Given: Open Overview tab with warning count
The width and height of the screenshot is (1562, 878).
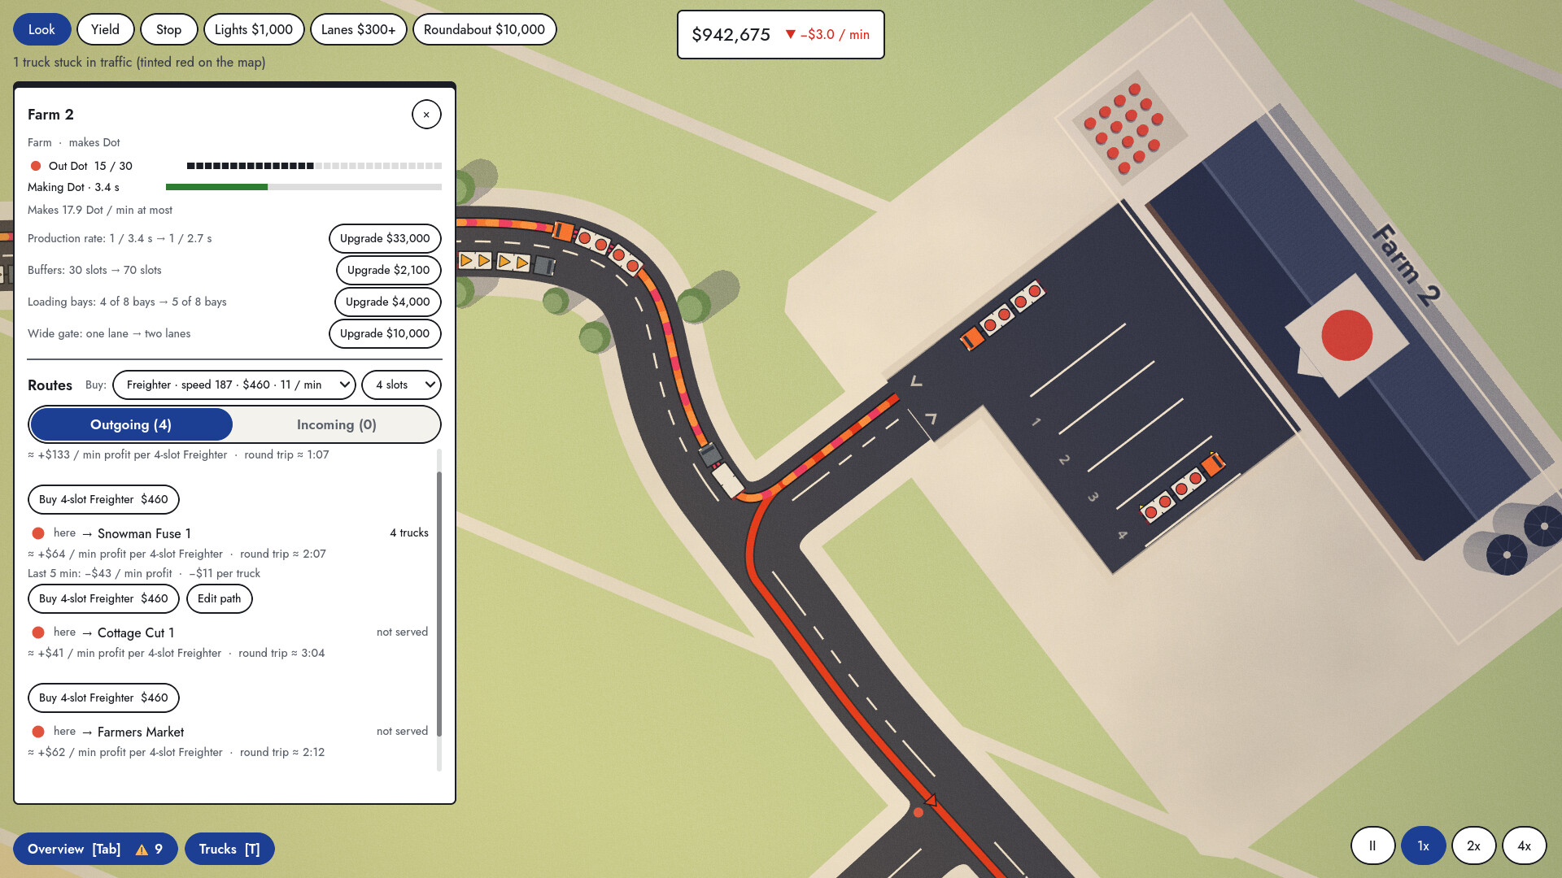Looking at the screenshot, I should pos(95,849).
